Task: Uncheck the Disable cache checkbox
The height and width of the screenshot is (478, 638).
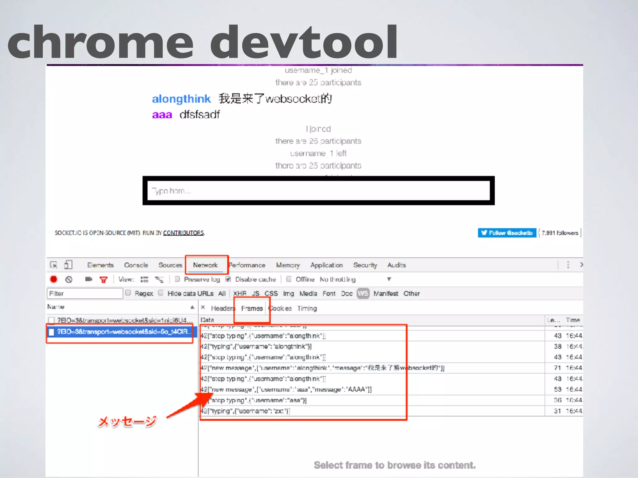Action: (228, 279)
